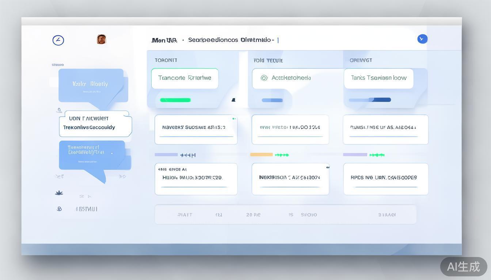
Task: Click the green progress bar in the first column
Action: tap(175, 100)
